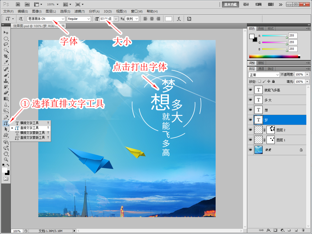
Task: Open the 正常 blend mode dropdown
Action: 264,75
